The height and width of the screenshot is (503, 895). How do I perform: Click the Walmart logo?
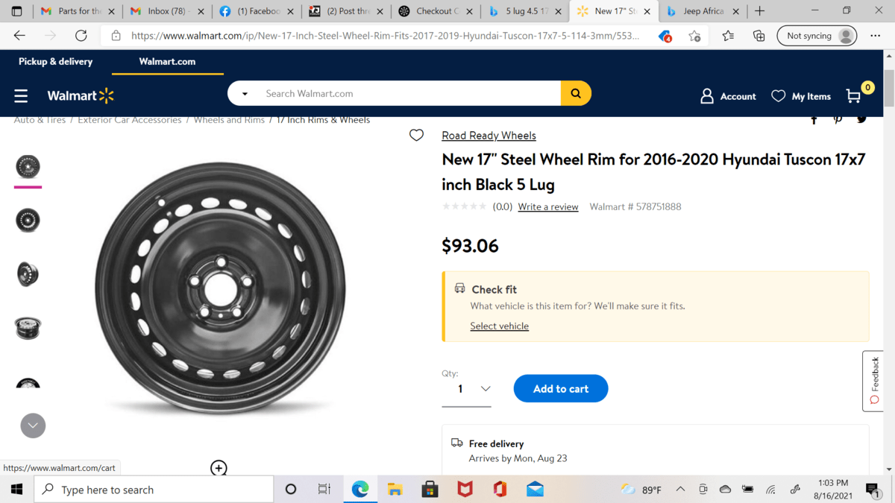click(x=81, y=96)
